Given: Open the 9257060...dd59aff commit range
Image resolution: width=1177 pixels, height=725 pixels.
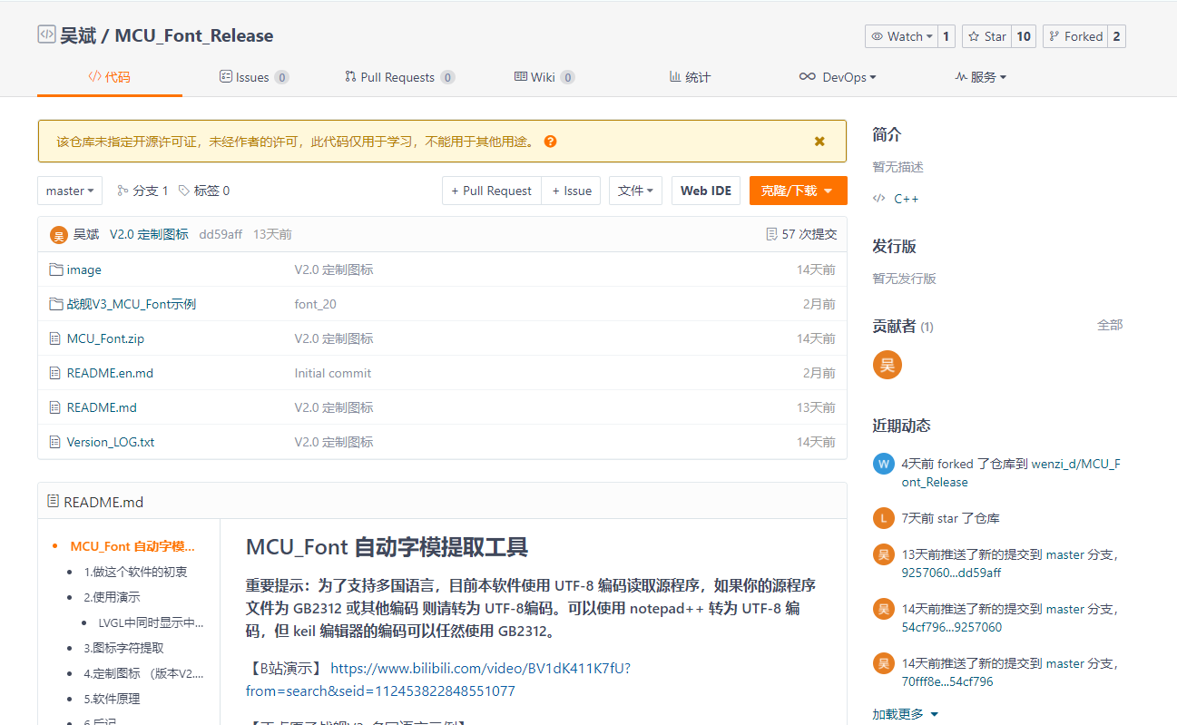Looking at the screenshot, I should (951, 573).
